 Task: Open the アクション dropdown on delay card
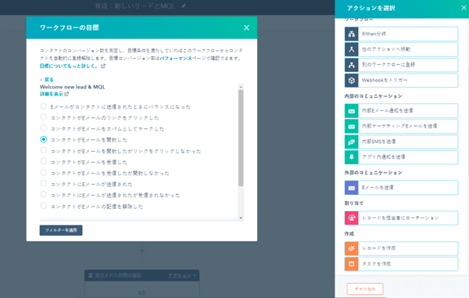[x=182, y=275]
